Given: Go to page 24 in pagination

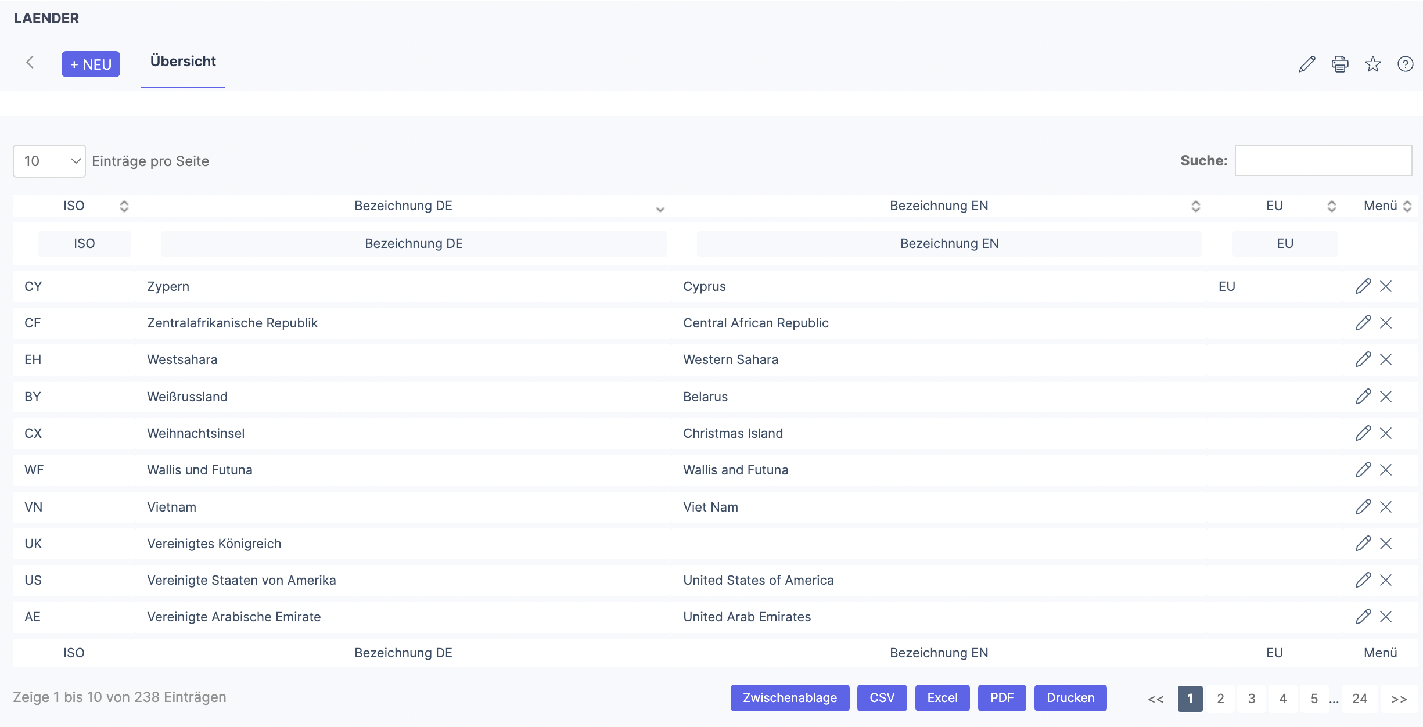Looking at the screenshot, I should pyautogui.click(x=1359, y=699).
